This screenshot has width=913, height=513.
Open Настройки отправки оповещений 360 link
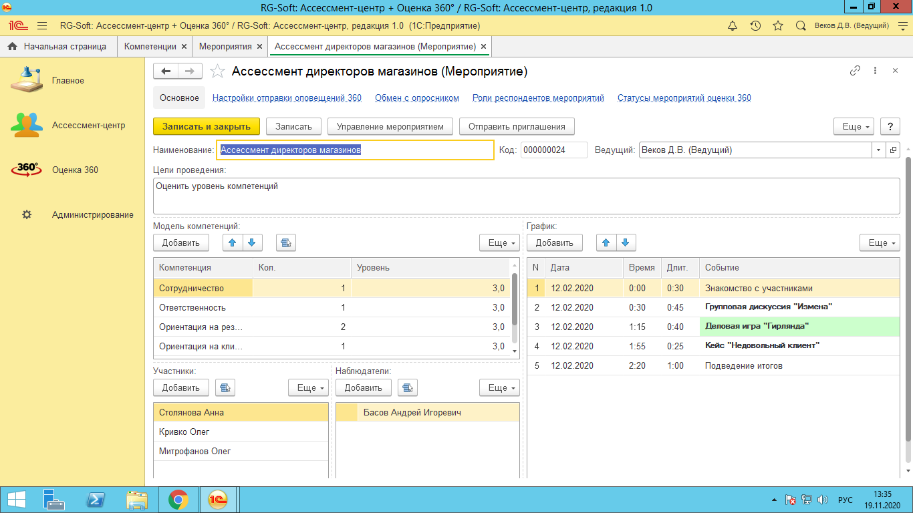click(287, 98)
